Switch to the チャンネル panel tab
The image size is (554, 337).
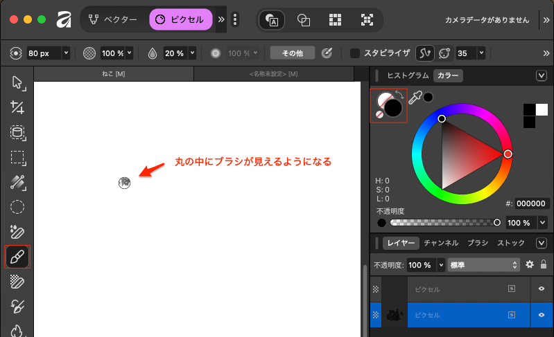point(441,243)
